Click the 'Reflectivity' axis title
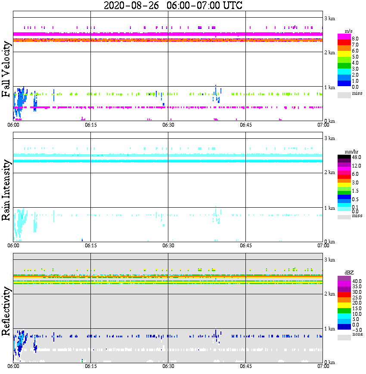This screenshot has width=366, height=374. click(6, 311)
